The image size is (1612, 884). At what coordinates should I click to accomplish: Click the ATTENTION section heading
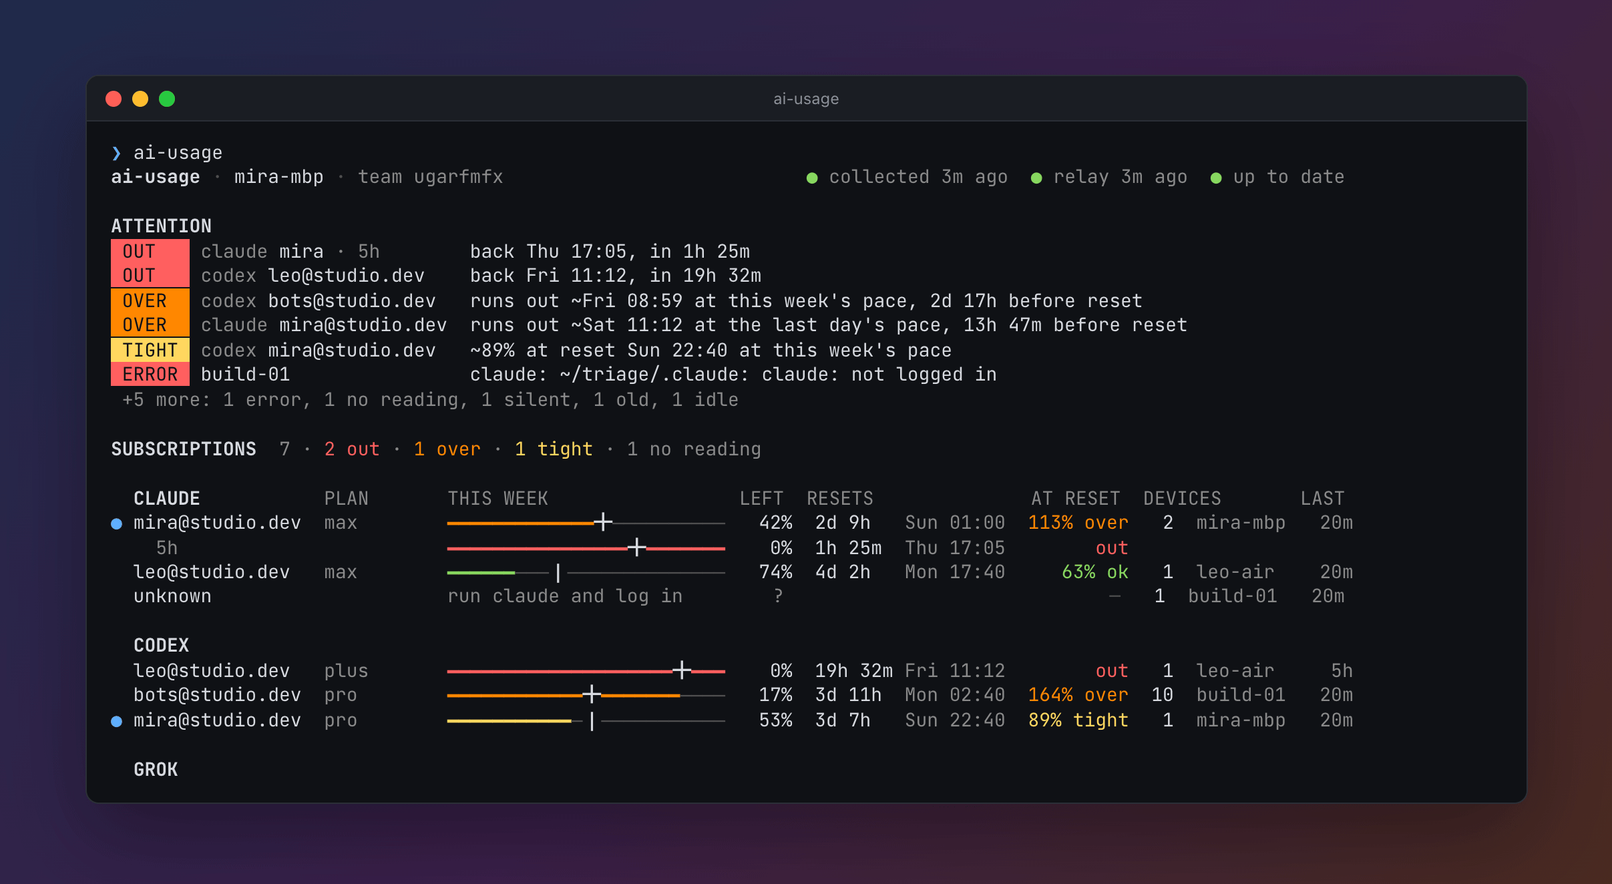click(x=162, y=226)
